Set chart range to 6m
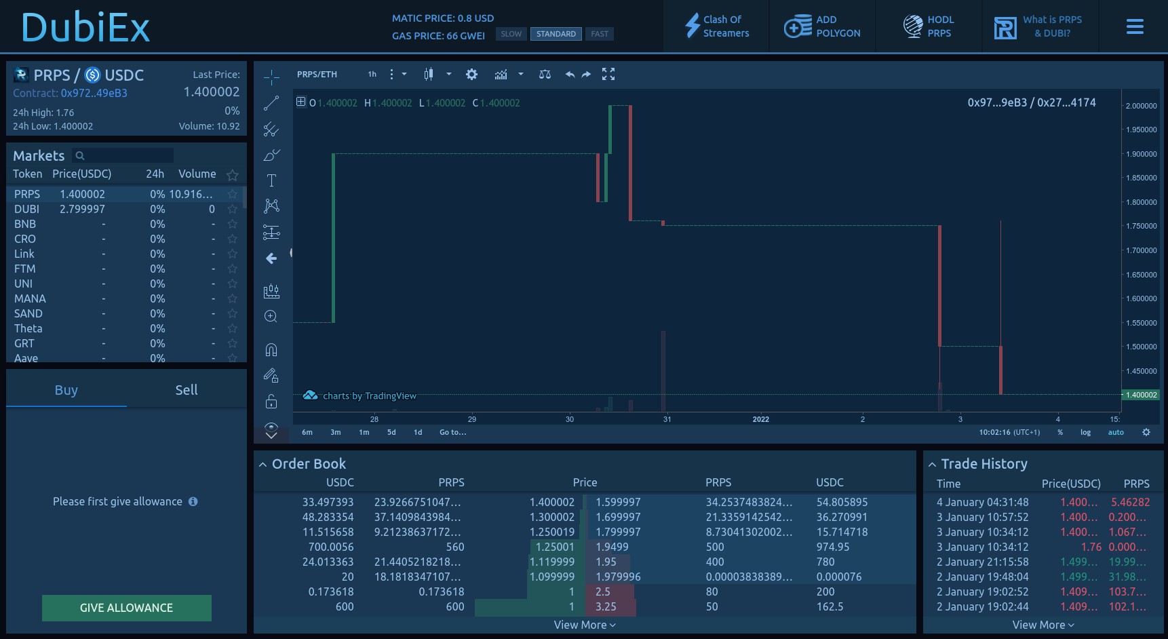 [307, 432]
